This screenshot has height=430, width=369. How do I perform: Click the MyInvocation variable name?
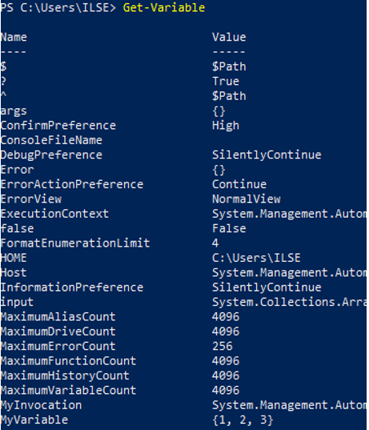tap(41, 405)
